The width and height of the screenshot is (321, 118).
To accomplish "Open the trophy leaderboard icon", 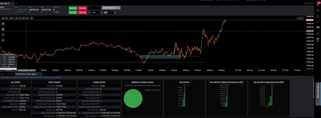I will 318,39.
